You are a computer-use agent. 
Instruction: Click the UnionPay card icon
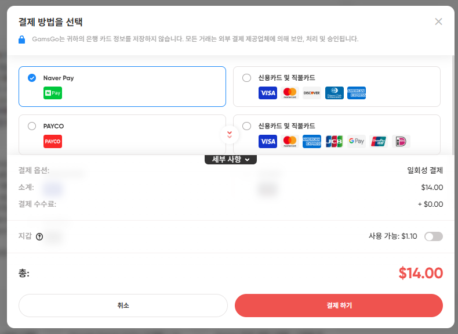click(379, 141)
